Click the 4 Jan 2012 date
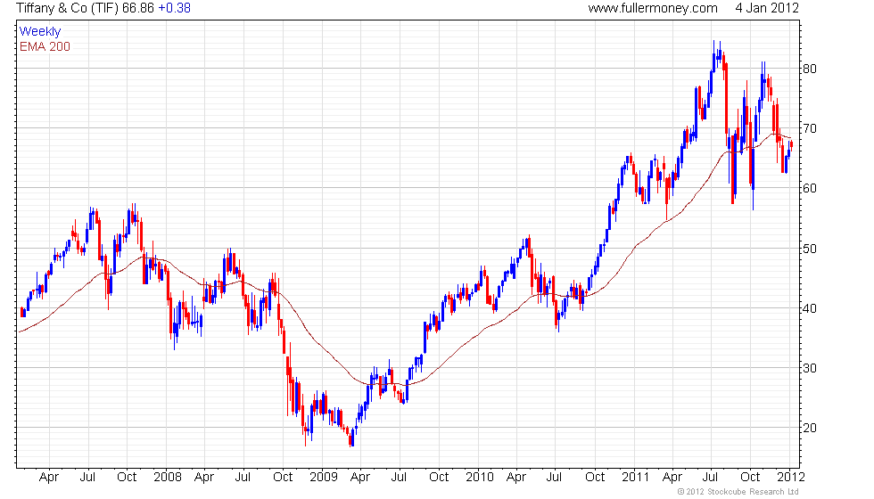874x499 pixels. point(766,8)
